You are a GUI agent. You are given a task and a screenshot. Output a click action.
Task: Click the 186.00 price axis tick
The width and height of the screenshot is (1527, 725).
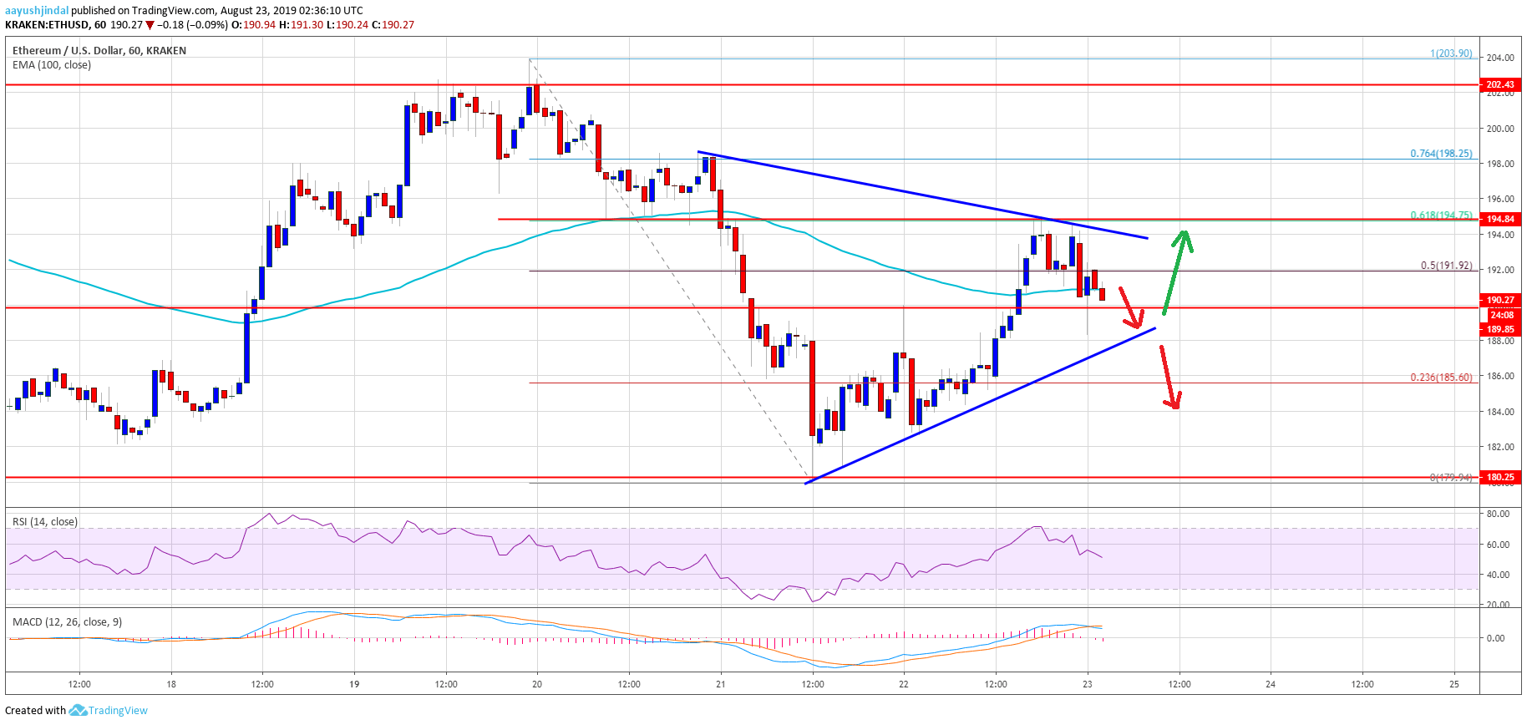pos(1500,376)
